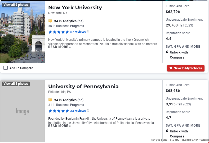Expand READ MORE for New York University
Screen dimensions: 209x143
point(59,47)
